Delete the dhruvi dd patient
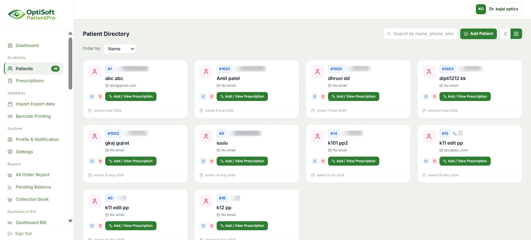This screenshot has width=531, height=240. [x=323, y=96]
